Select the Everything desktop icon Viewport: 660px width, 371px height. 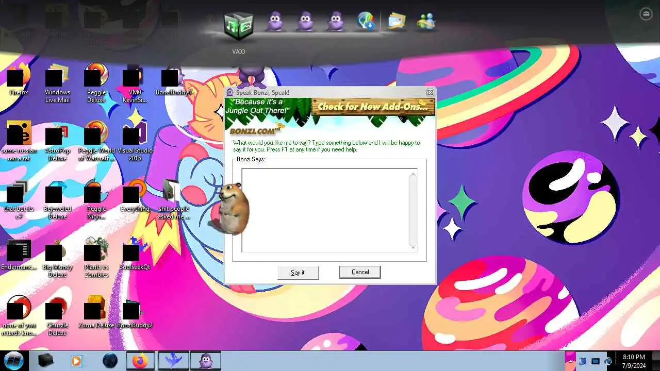(x=135, y=196)
